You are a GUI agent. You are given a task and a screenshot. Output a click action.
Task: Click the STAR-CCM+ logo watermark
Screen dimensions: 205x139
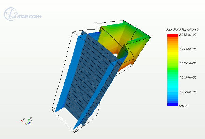click(23, 14)
